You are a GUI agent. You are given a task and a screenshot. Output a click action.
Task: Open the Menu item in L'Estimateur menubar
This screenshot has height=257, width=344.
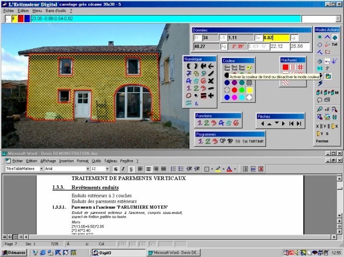click(37, 11)
